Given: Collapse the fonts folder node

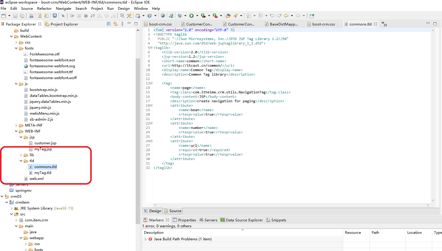Looking at the screenshot, I should 16,48.
